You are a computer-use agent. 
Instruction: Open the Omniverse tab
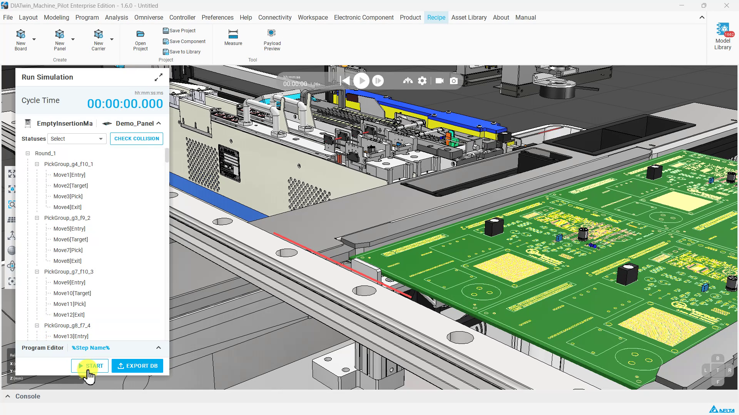click(149, 18)
